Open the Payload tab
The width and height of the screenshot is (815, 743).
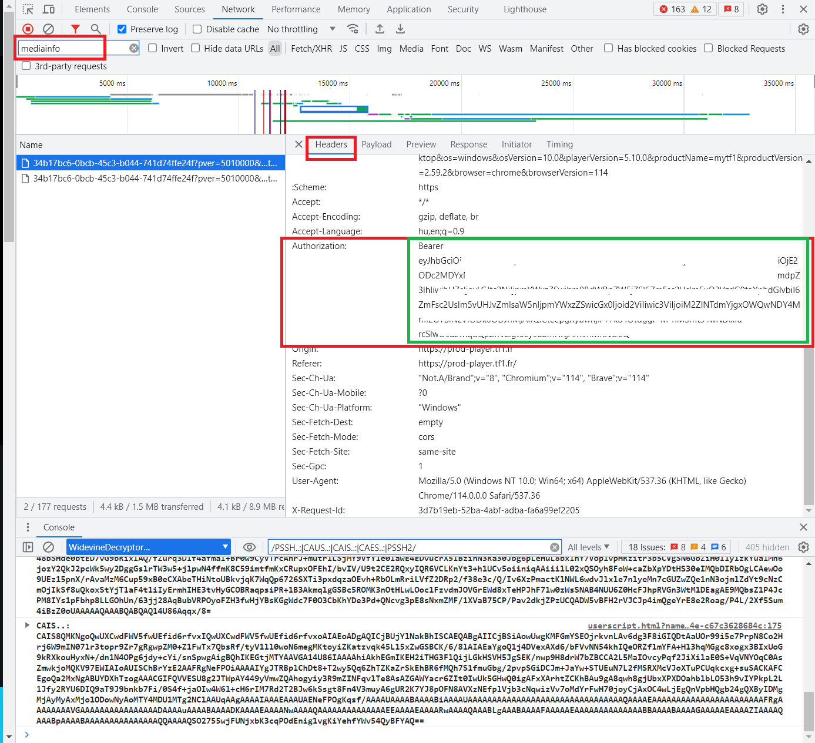point(377,144)
